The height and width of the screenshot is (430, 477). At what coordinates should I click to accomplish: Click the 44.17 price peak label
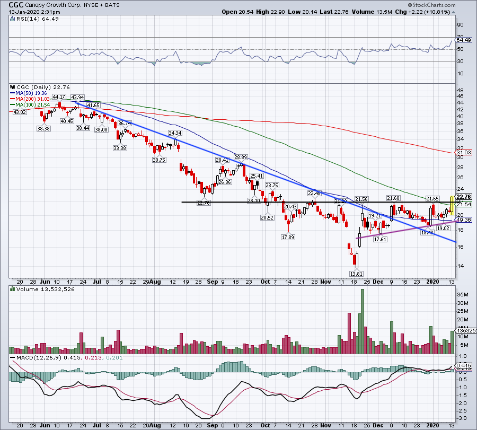(59, 97)
